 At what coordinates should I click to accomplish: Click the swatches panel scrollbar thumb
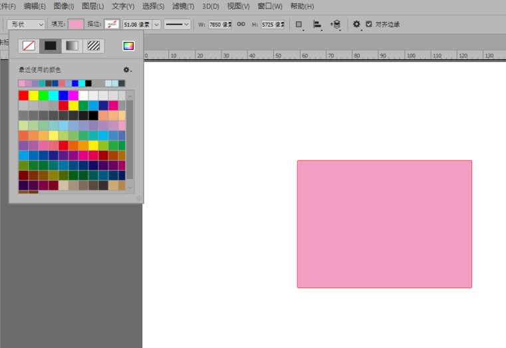pos(130,140)
